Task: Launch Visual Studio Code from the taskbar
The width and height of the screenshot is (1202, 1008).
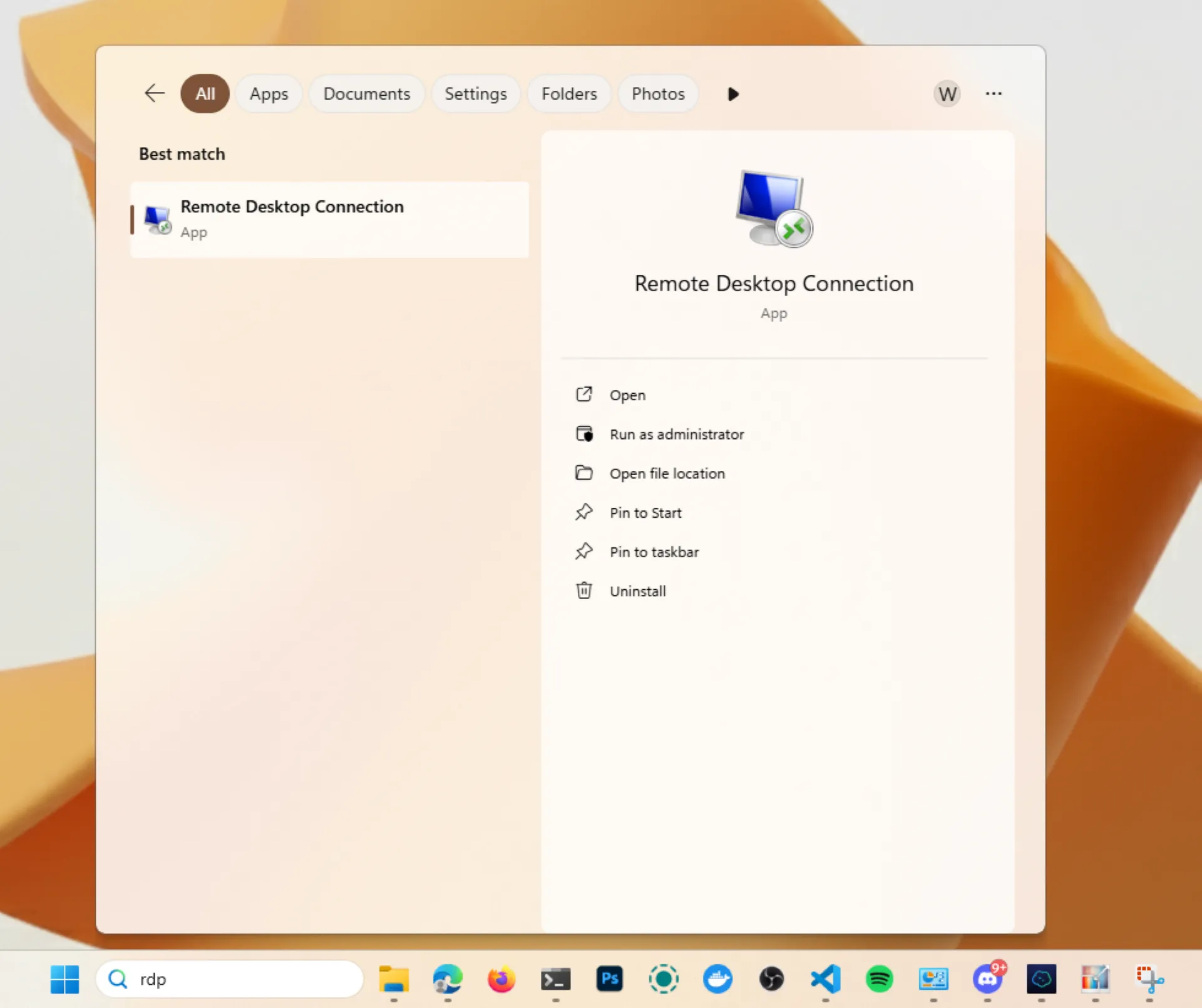Action: (x=825, y=979)
